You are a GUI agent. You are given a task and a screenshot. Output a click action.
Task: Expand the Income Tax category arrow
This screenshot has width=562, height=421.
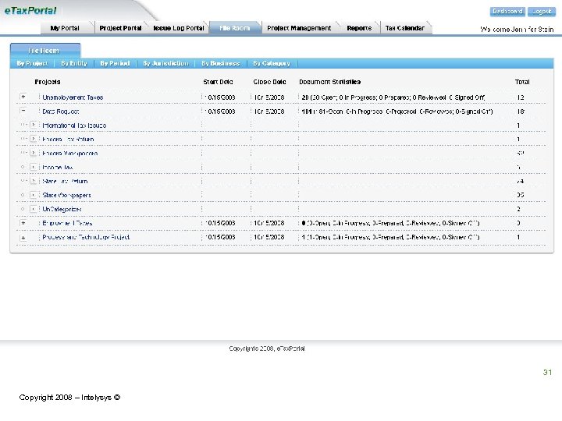click(x=34, y=167)
